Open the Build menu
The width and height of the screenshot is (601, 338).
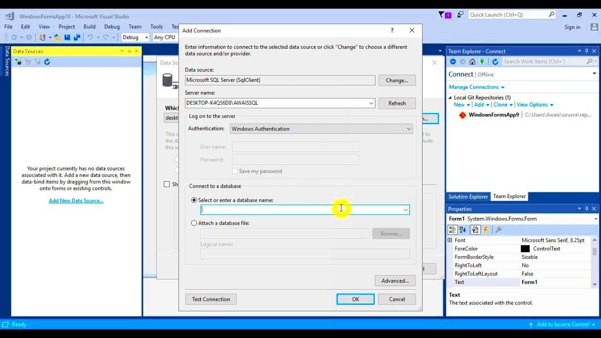pyautogui.click(x=89, y=27)
